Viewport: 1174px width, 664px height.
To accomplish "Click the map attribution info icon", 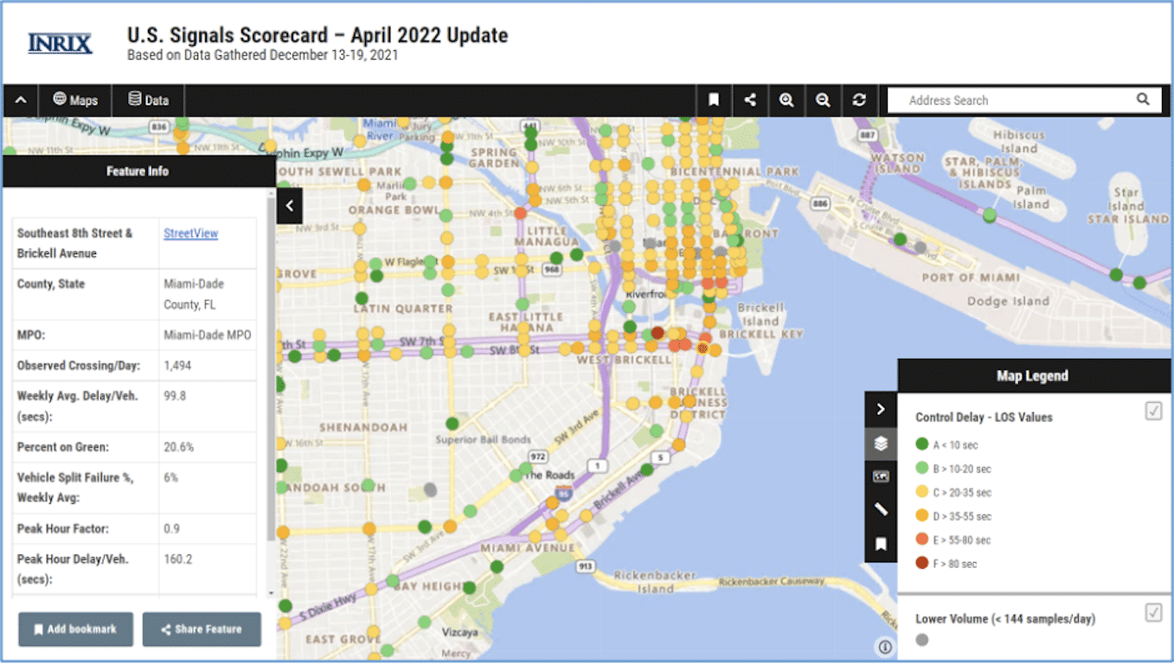I will 884,646.
